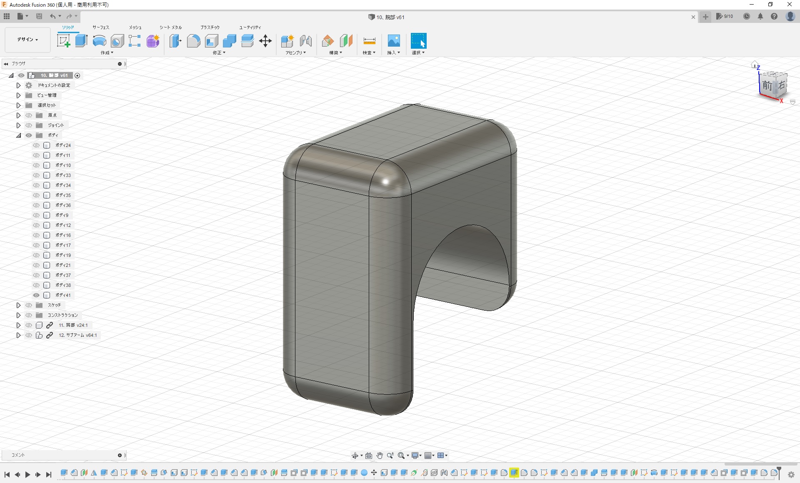Toggle visibility of the スケッチ folder
The image size is (800, 483).
point(29,305)
